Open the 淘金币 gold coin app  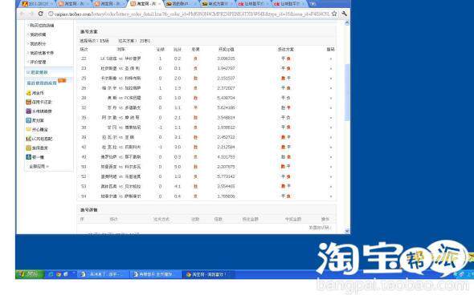[35, 93]
